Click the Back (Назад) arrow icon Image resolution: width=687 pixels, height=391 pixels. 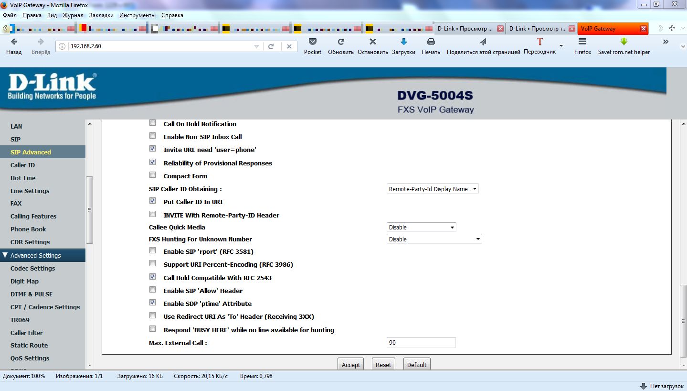[14, 42]
